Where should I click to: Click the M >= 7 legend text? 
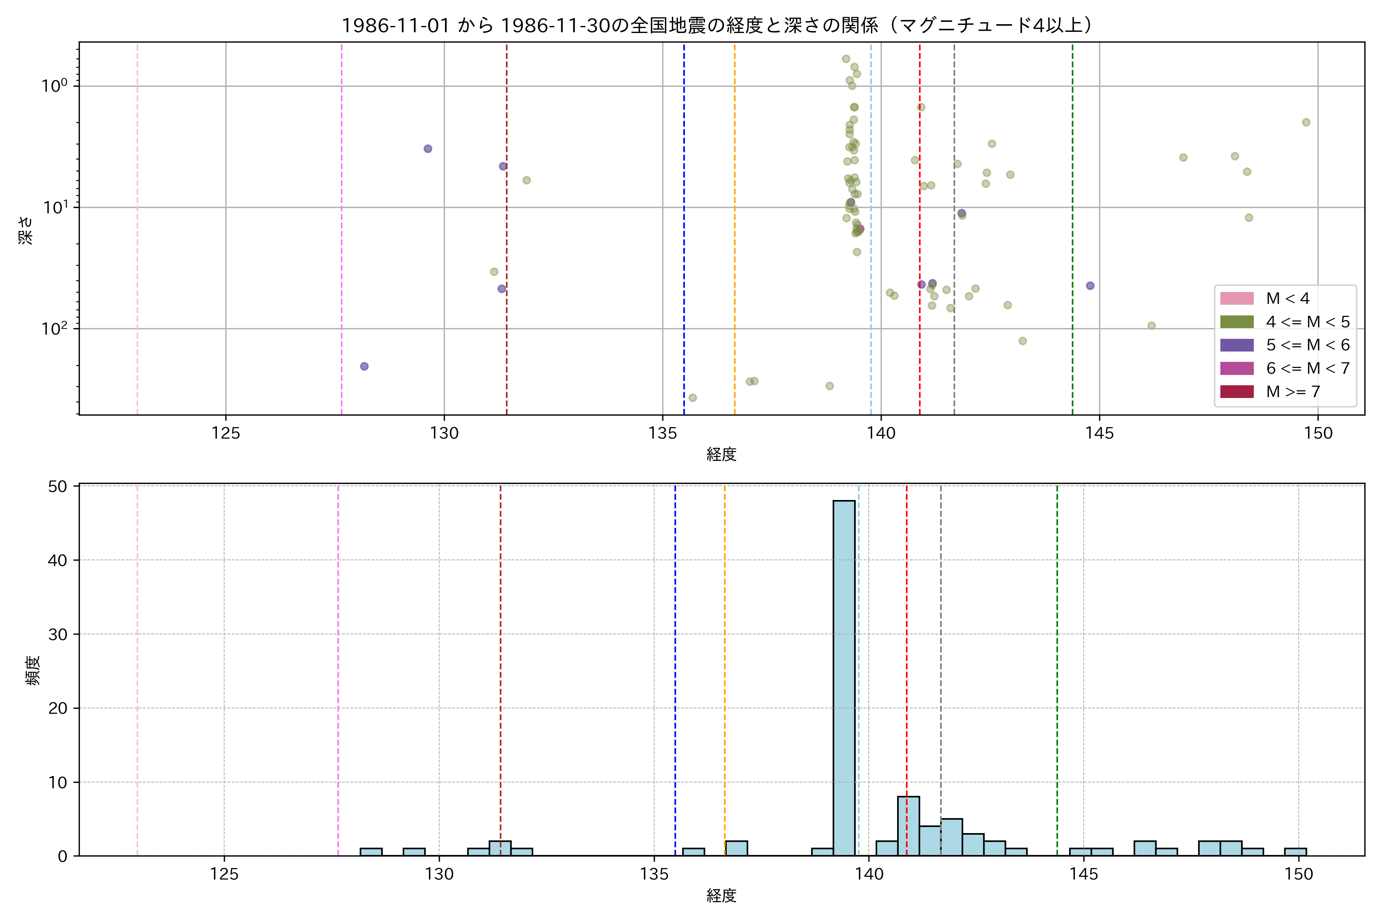[1293, 392]
